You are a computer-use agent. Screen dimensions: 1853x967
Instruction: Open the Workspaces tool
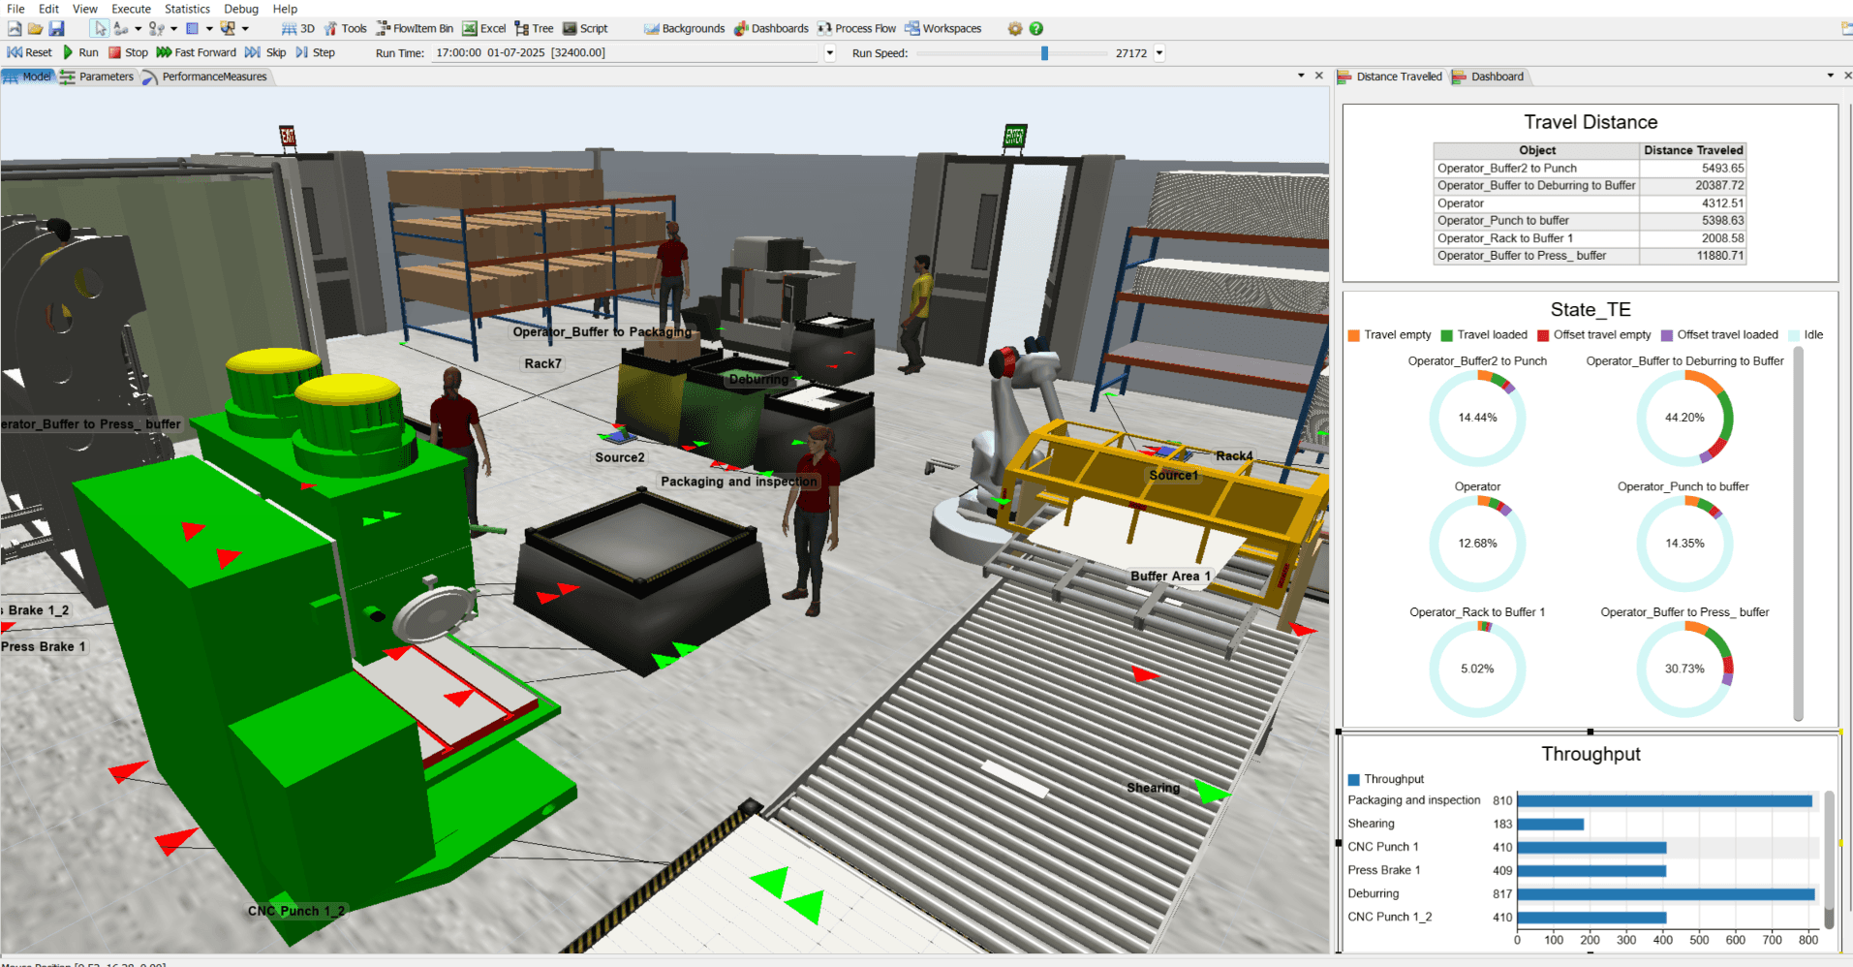coord(943,28)
